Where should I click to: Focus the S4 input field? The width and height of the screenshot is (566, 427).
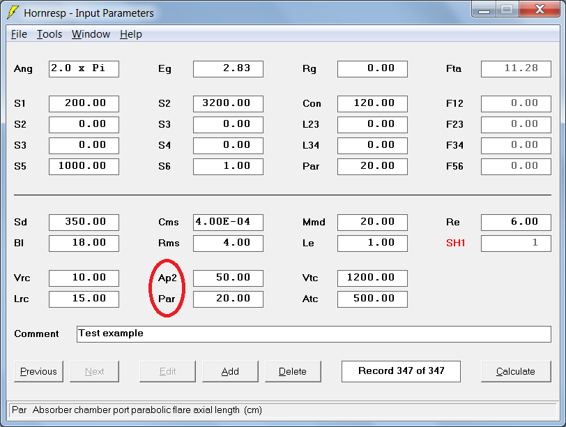pyautogui.click(x=228, y=146)
